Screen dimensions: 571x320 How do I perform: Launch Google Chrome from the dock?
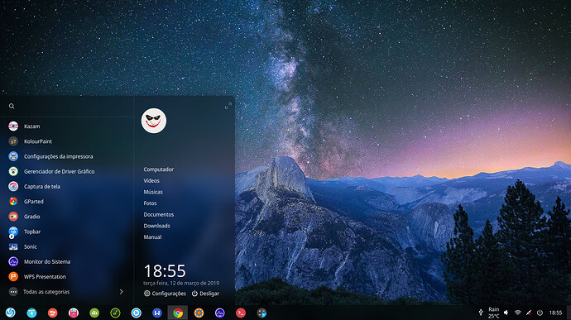coord(178,313)
